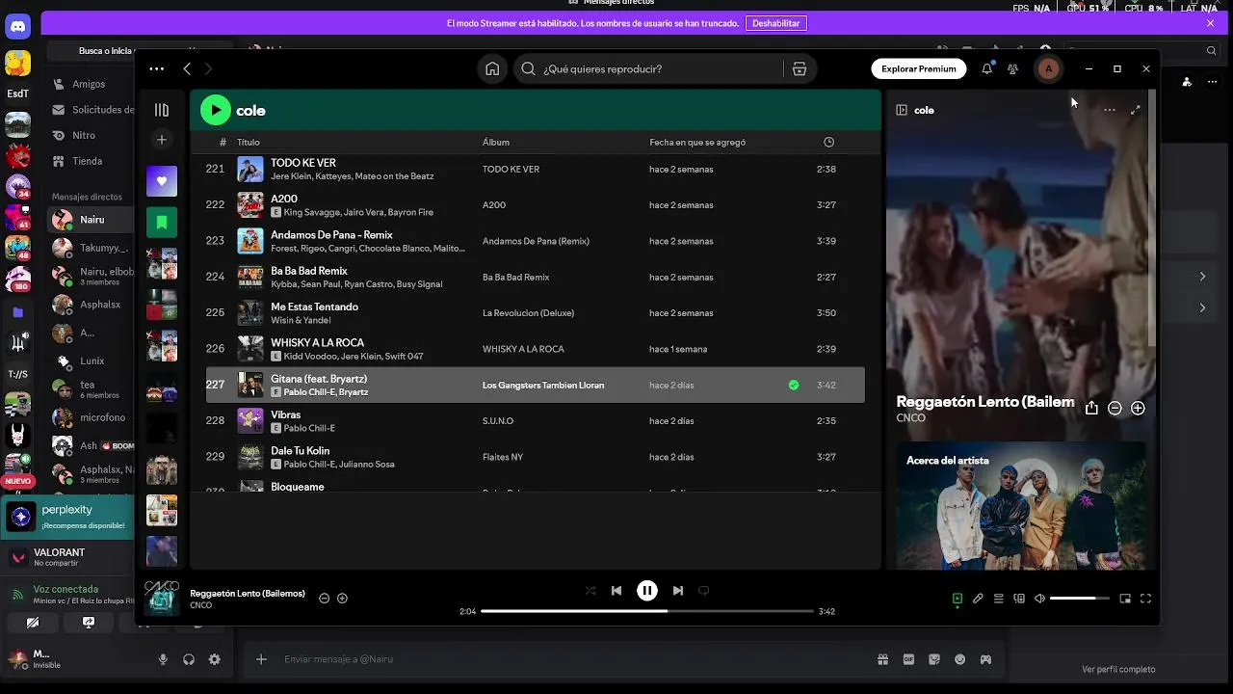1233x694 pixels.
Task: Toggle the play queue panel
Action: coord(999,599)
